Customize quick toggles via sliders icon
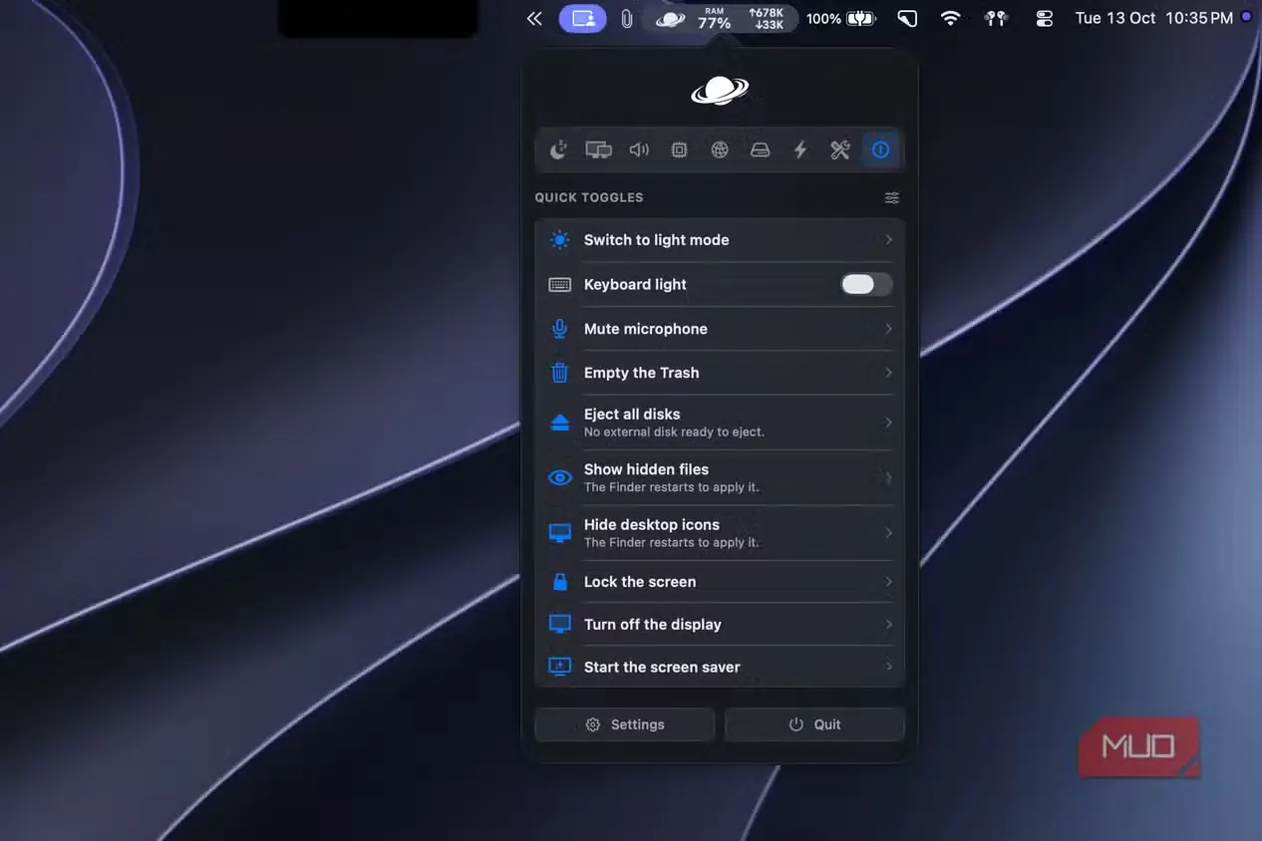The image size is (1262, 841). click(x=892, y=197)
